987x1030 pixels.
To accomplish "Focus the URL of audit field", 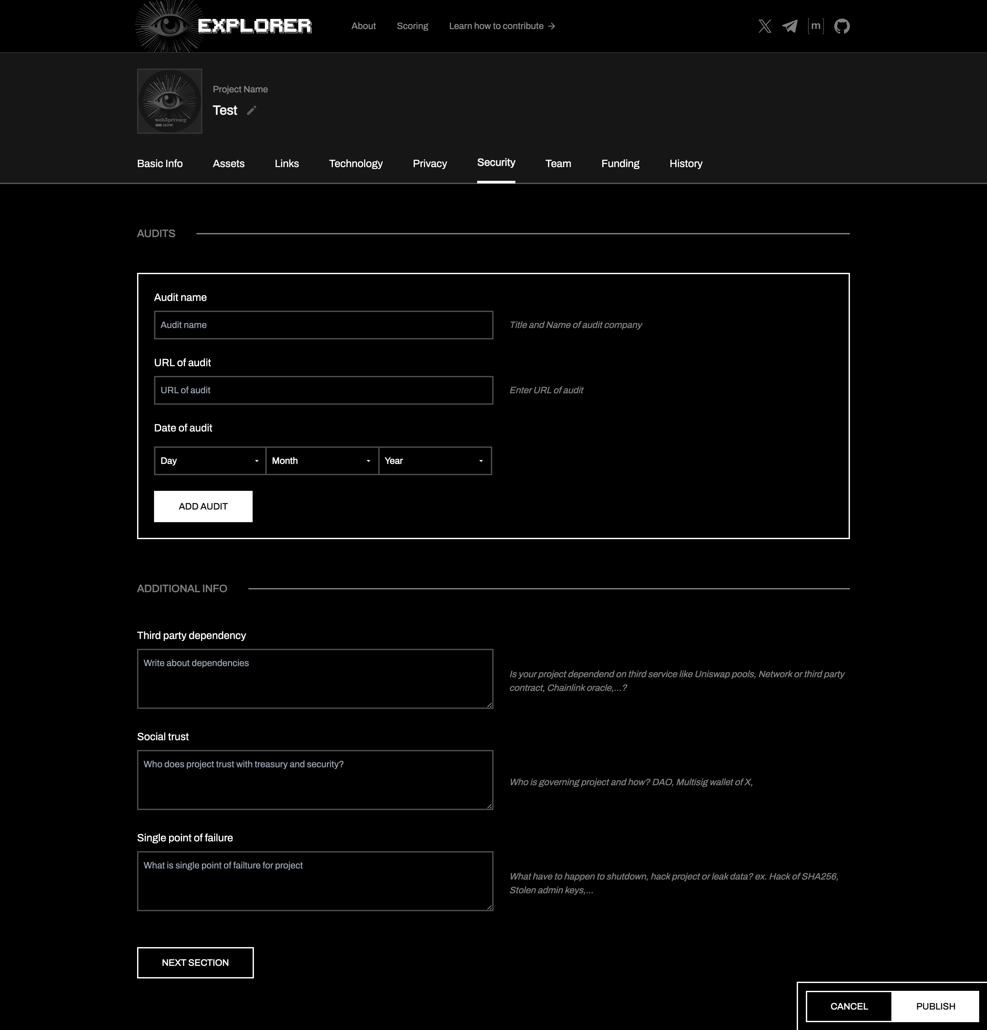I will (324, 390).
